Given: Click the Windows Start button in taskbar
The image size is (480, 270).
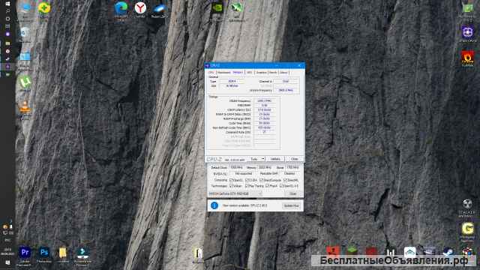Looking at the screenshot, I should pos(7,4).
